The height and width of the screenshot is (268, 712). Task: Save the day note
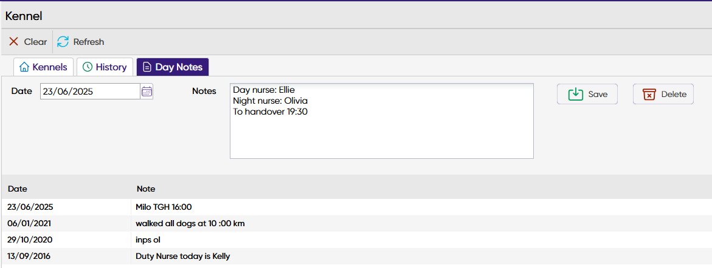(x=587, y=94)
